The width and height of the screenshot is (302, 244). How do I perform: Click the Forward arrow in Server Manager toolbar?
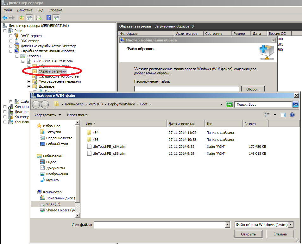tap(12, 18)
